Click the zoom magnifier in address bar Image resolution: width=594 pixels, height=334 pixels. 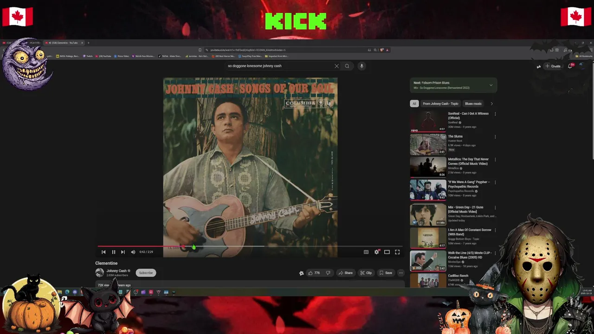(375, 50)
